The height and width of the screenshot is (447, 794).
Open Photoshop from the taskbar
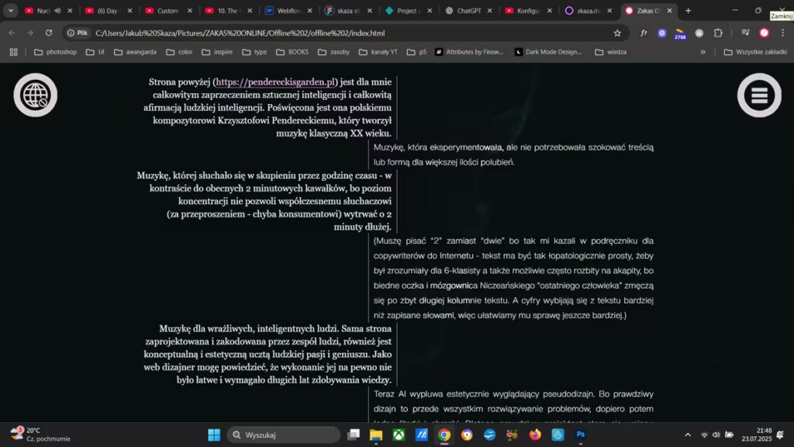pyautogui.click(x=580, y=435)
